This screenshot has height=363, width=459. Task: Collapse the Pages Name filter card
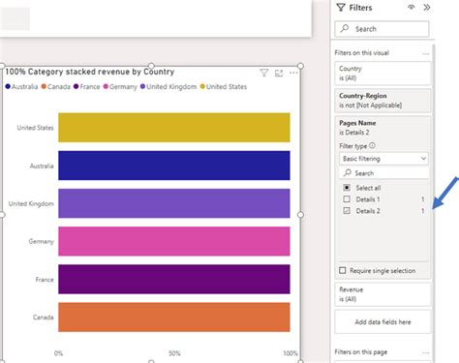coord(382,128)
